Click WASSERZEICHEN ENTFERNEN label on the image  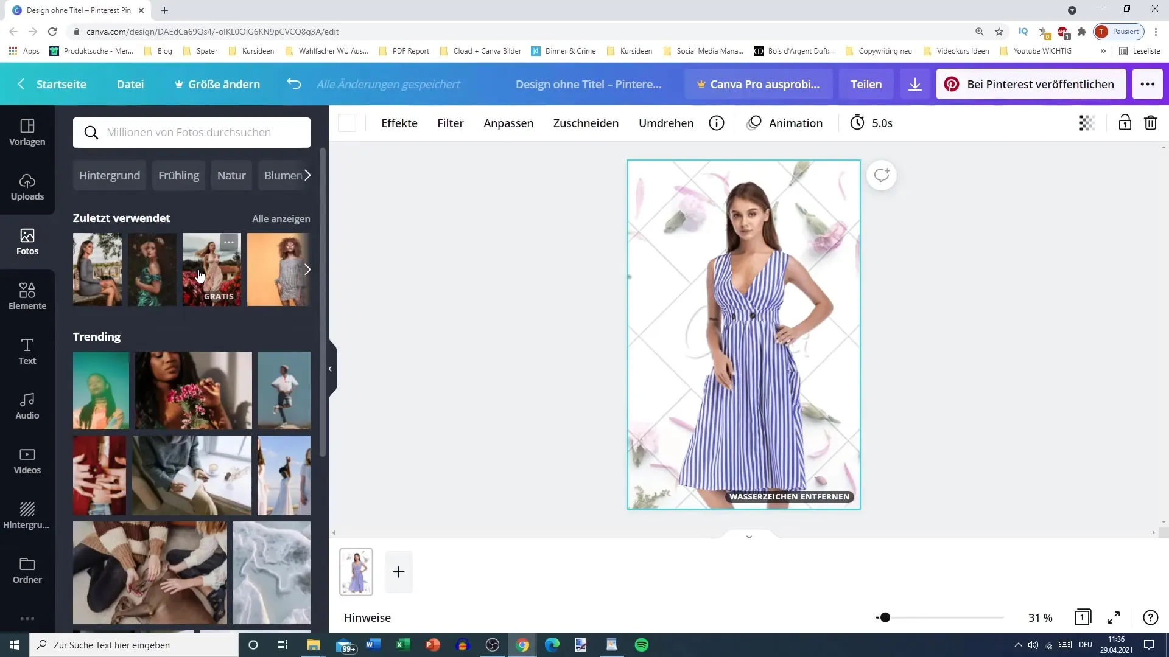coord(790,497)
